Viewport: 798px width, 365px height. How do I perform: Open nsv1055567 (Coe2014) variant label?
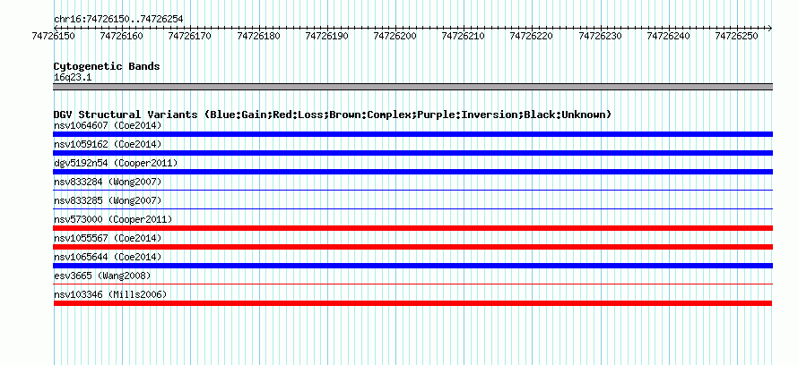pos(108,238)
